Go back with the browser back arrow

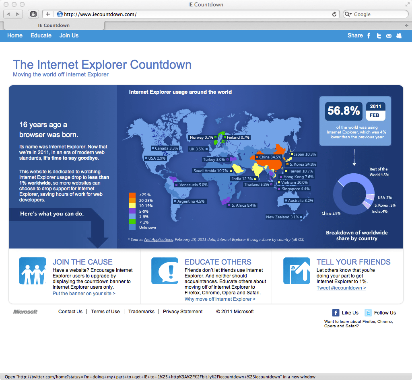pos(8,14)
